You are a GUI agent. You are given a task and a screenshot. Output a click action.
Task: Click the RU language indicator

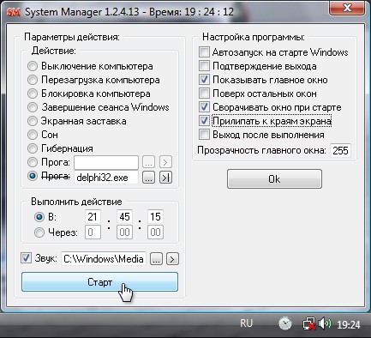pyautogui.click(x=246, y=323)
